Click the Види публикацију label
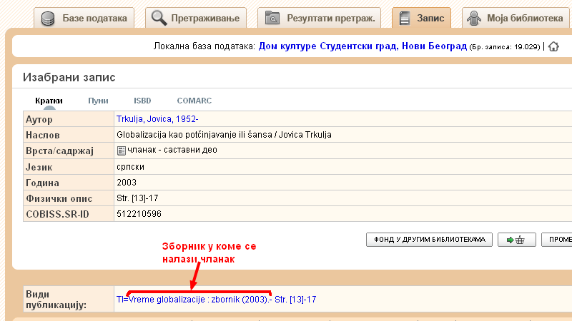Image resolution: width=572 pixels, height=321 pixels. click(x=56, y=300)
